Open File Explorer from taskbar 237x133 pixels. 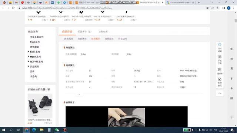pyautogui.click(x=42, y=130)
